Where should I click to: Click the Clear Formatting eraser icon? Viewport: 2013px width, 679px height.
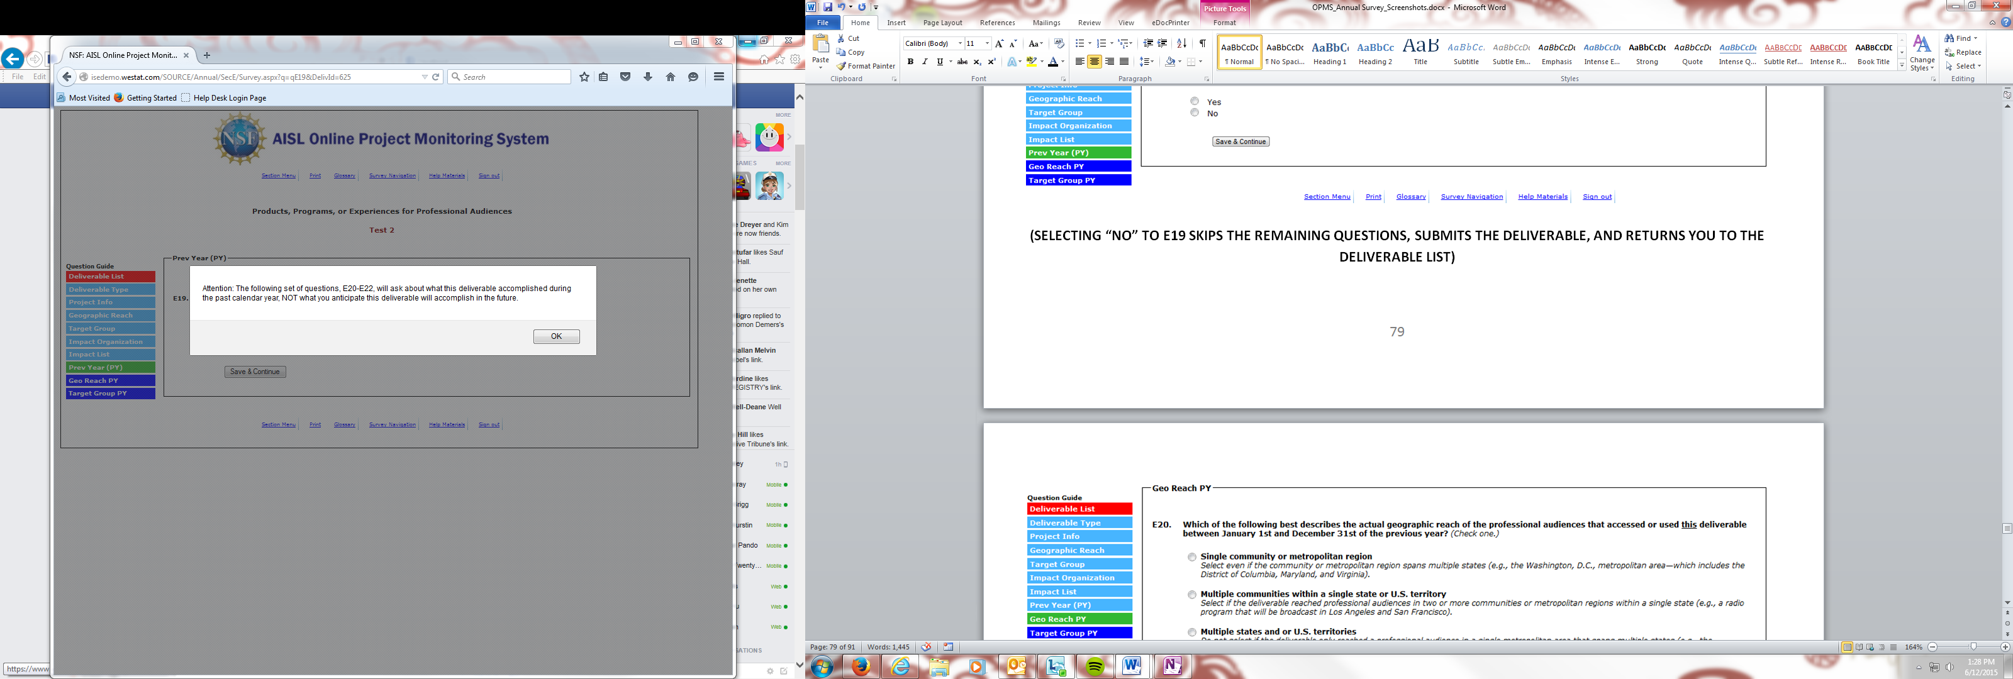point(1059,44)
